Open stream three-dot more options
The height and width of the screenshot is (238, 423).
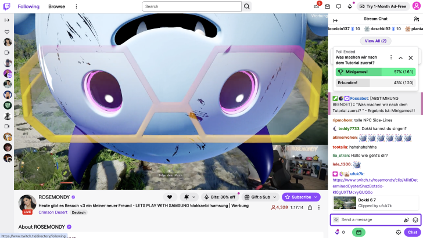pyautogui.click(x=319, y=207)
